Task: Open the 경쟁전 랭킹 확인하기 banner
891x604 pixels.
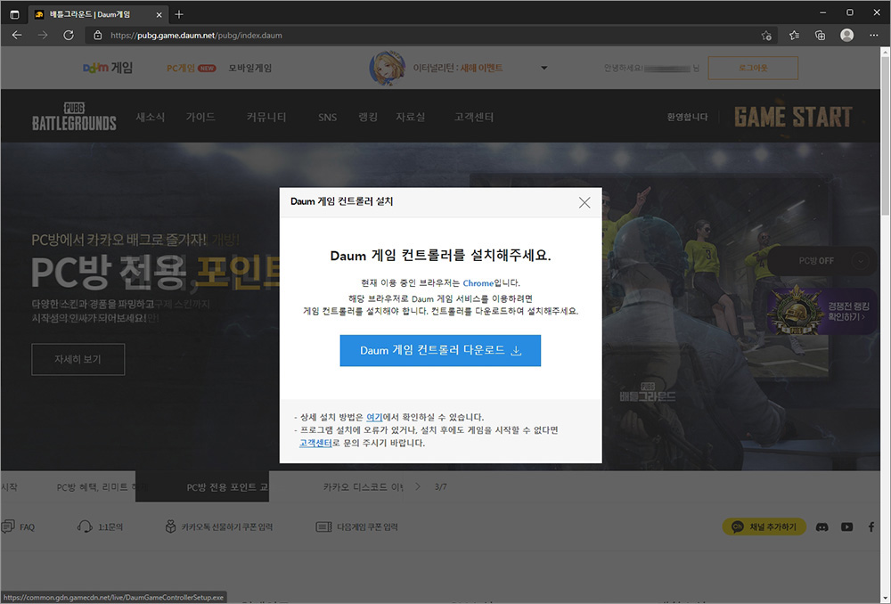Action: [822, 312]
